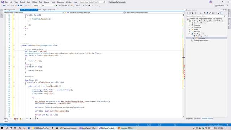Click Solution Explorer View Code icon
The height and width of the screenshot is (130, 231).
pyautogui.click(x=216, y=13)
